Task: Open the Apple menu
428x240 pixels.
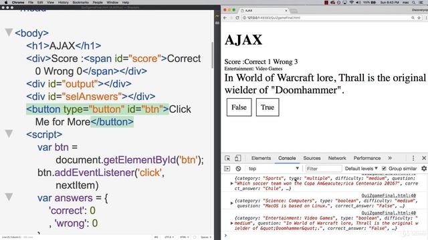Action: pos(6,3)
